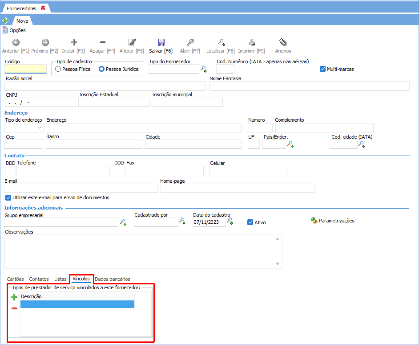The height and width of the screenshot is (345, 419).
Task: Select the Fornecedores window tab
Action: coord(21,8)
